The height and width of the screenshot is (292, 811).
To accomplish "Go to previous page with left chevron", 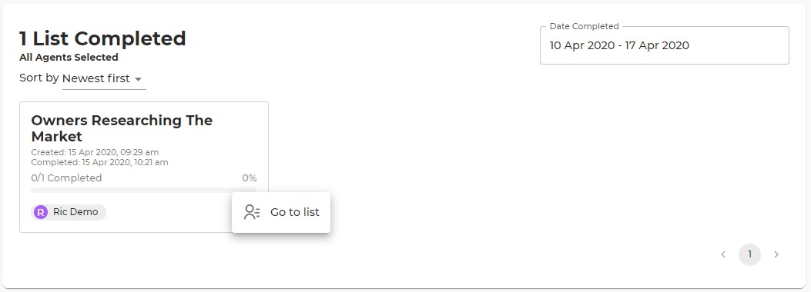I will (x=723, y=254).
